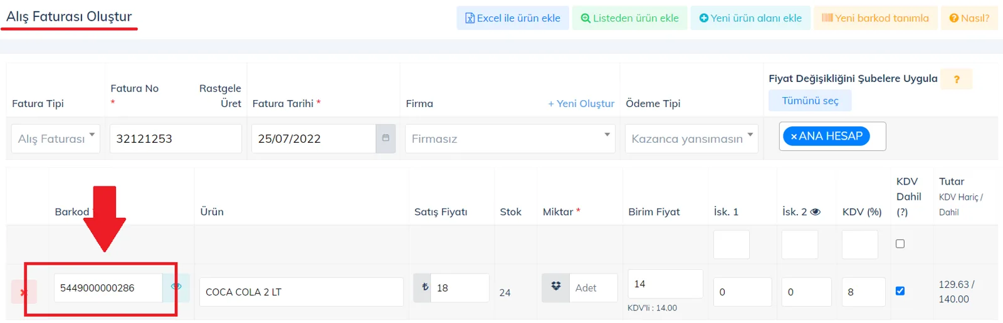Click the Miktar Adet input field
The image size is (1003, 323).
tap(594, 288)
